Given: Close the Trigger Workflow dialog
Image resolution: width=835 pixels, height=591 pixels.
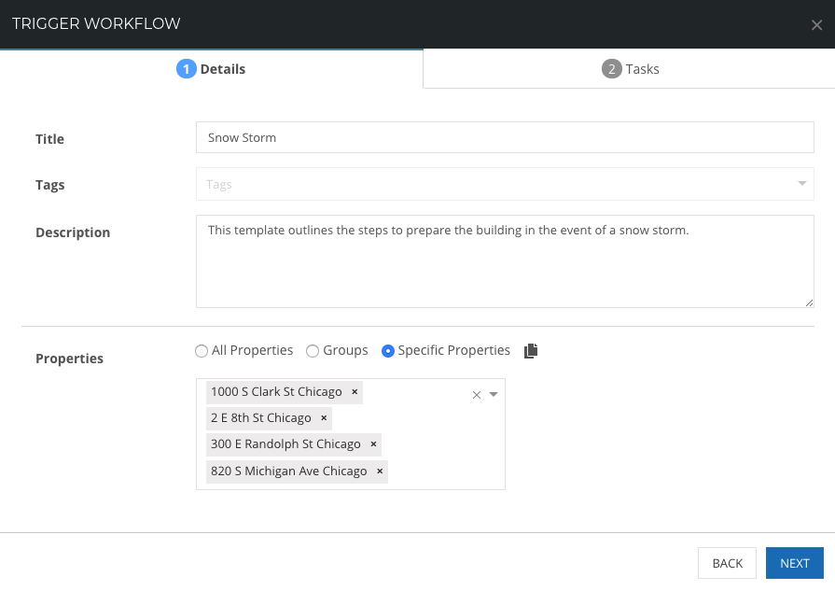Looking at the screenshot, I should point(816,25).
